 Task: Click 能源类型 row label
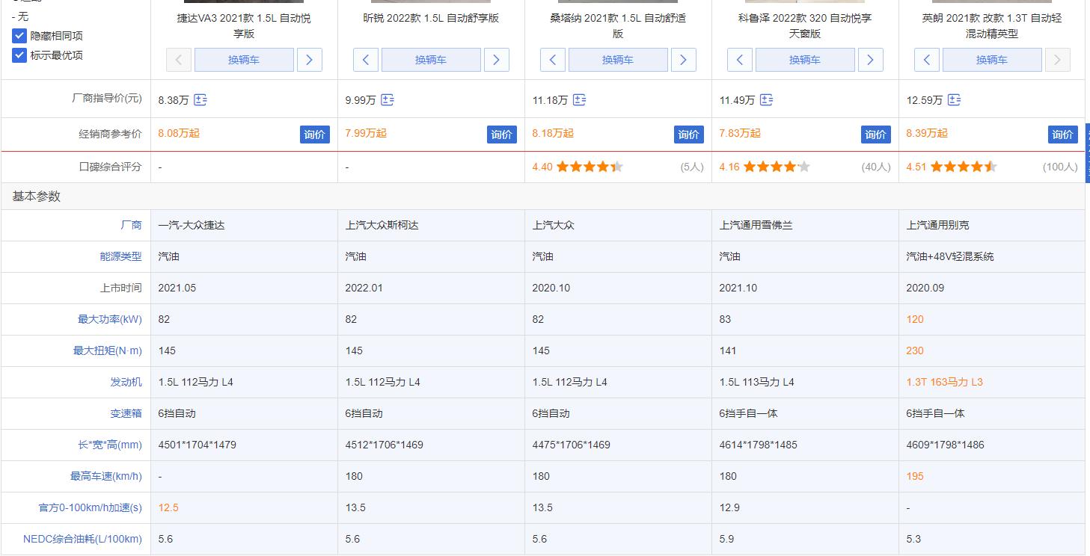pos(120,256)
